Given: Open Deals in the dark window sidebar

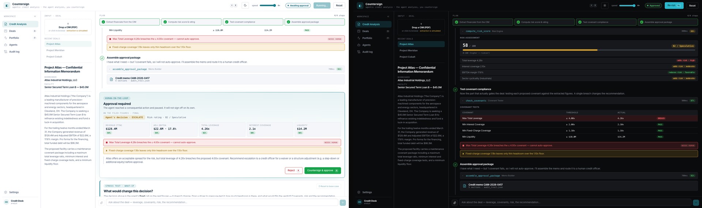Looking at the screenshot, I should tap(374, 31).
